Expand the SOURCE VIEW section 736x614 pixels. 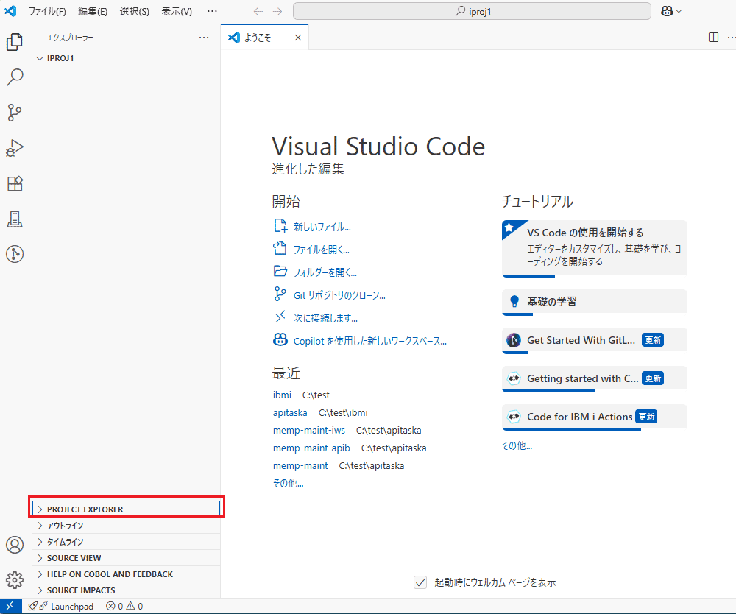click(x=74, y=558)
